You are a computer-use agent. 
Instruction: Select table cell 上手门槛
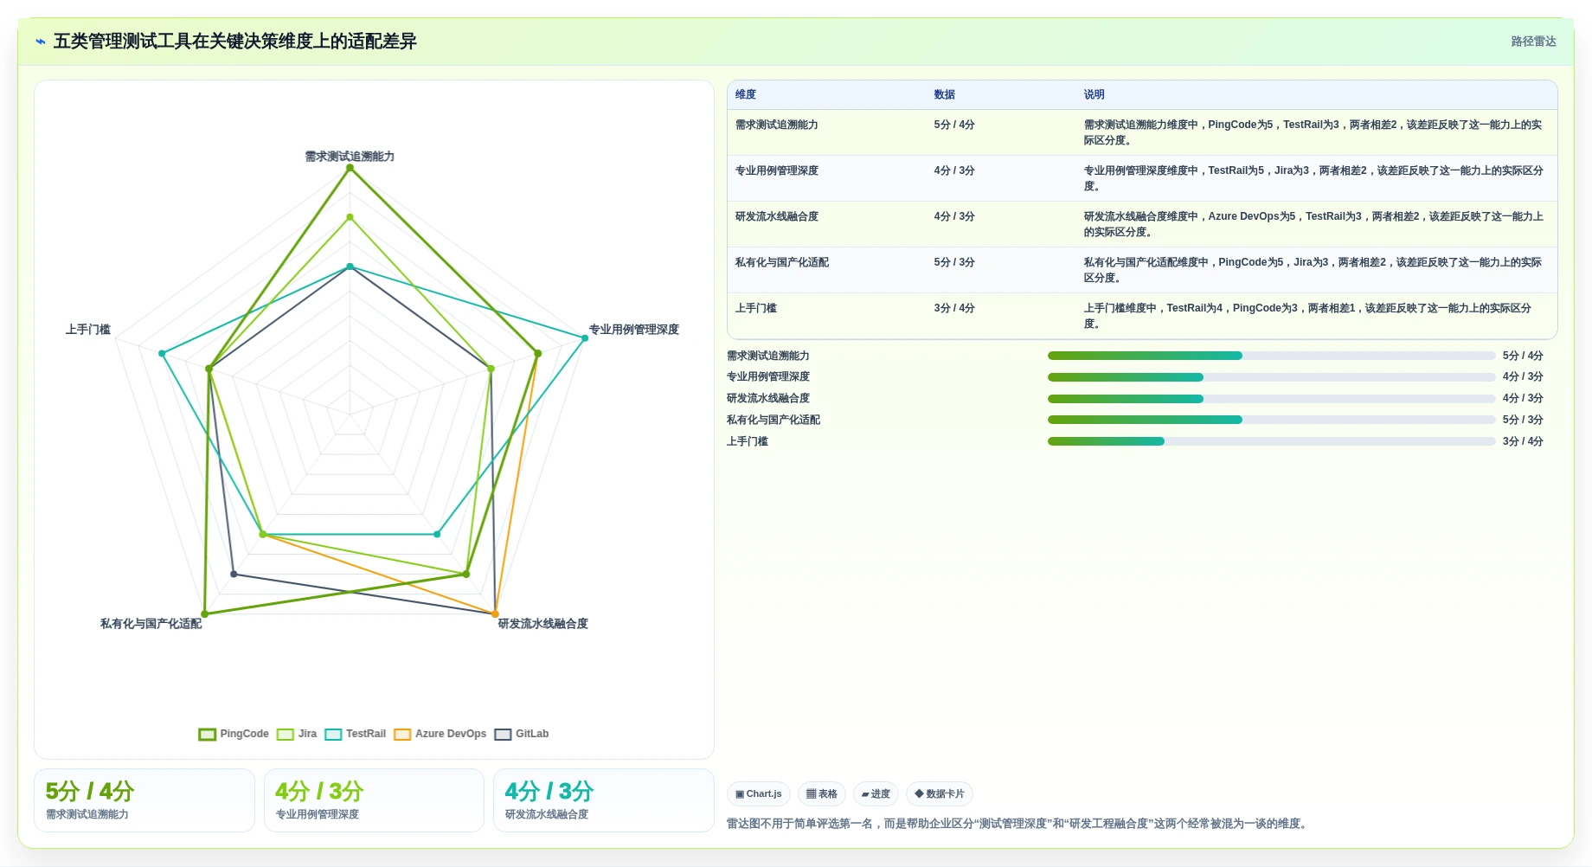point(826,316)
